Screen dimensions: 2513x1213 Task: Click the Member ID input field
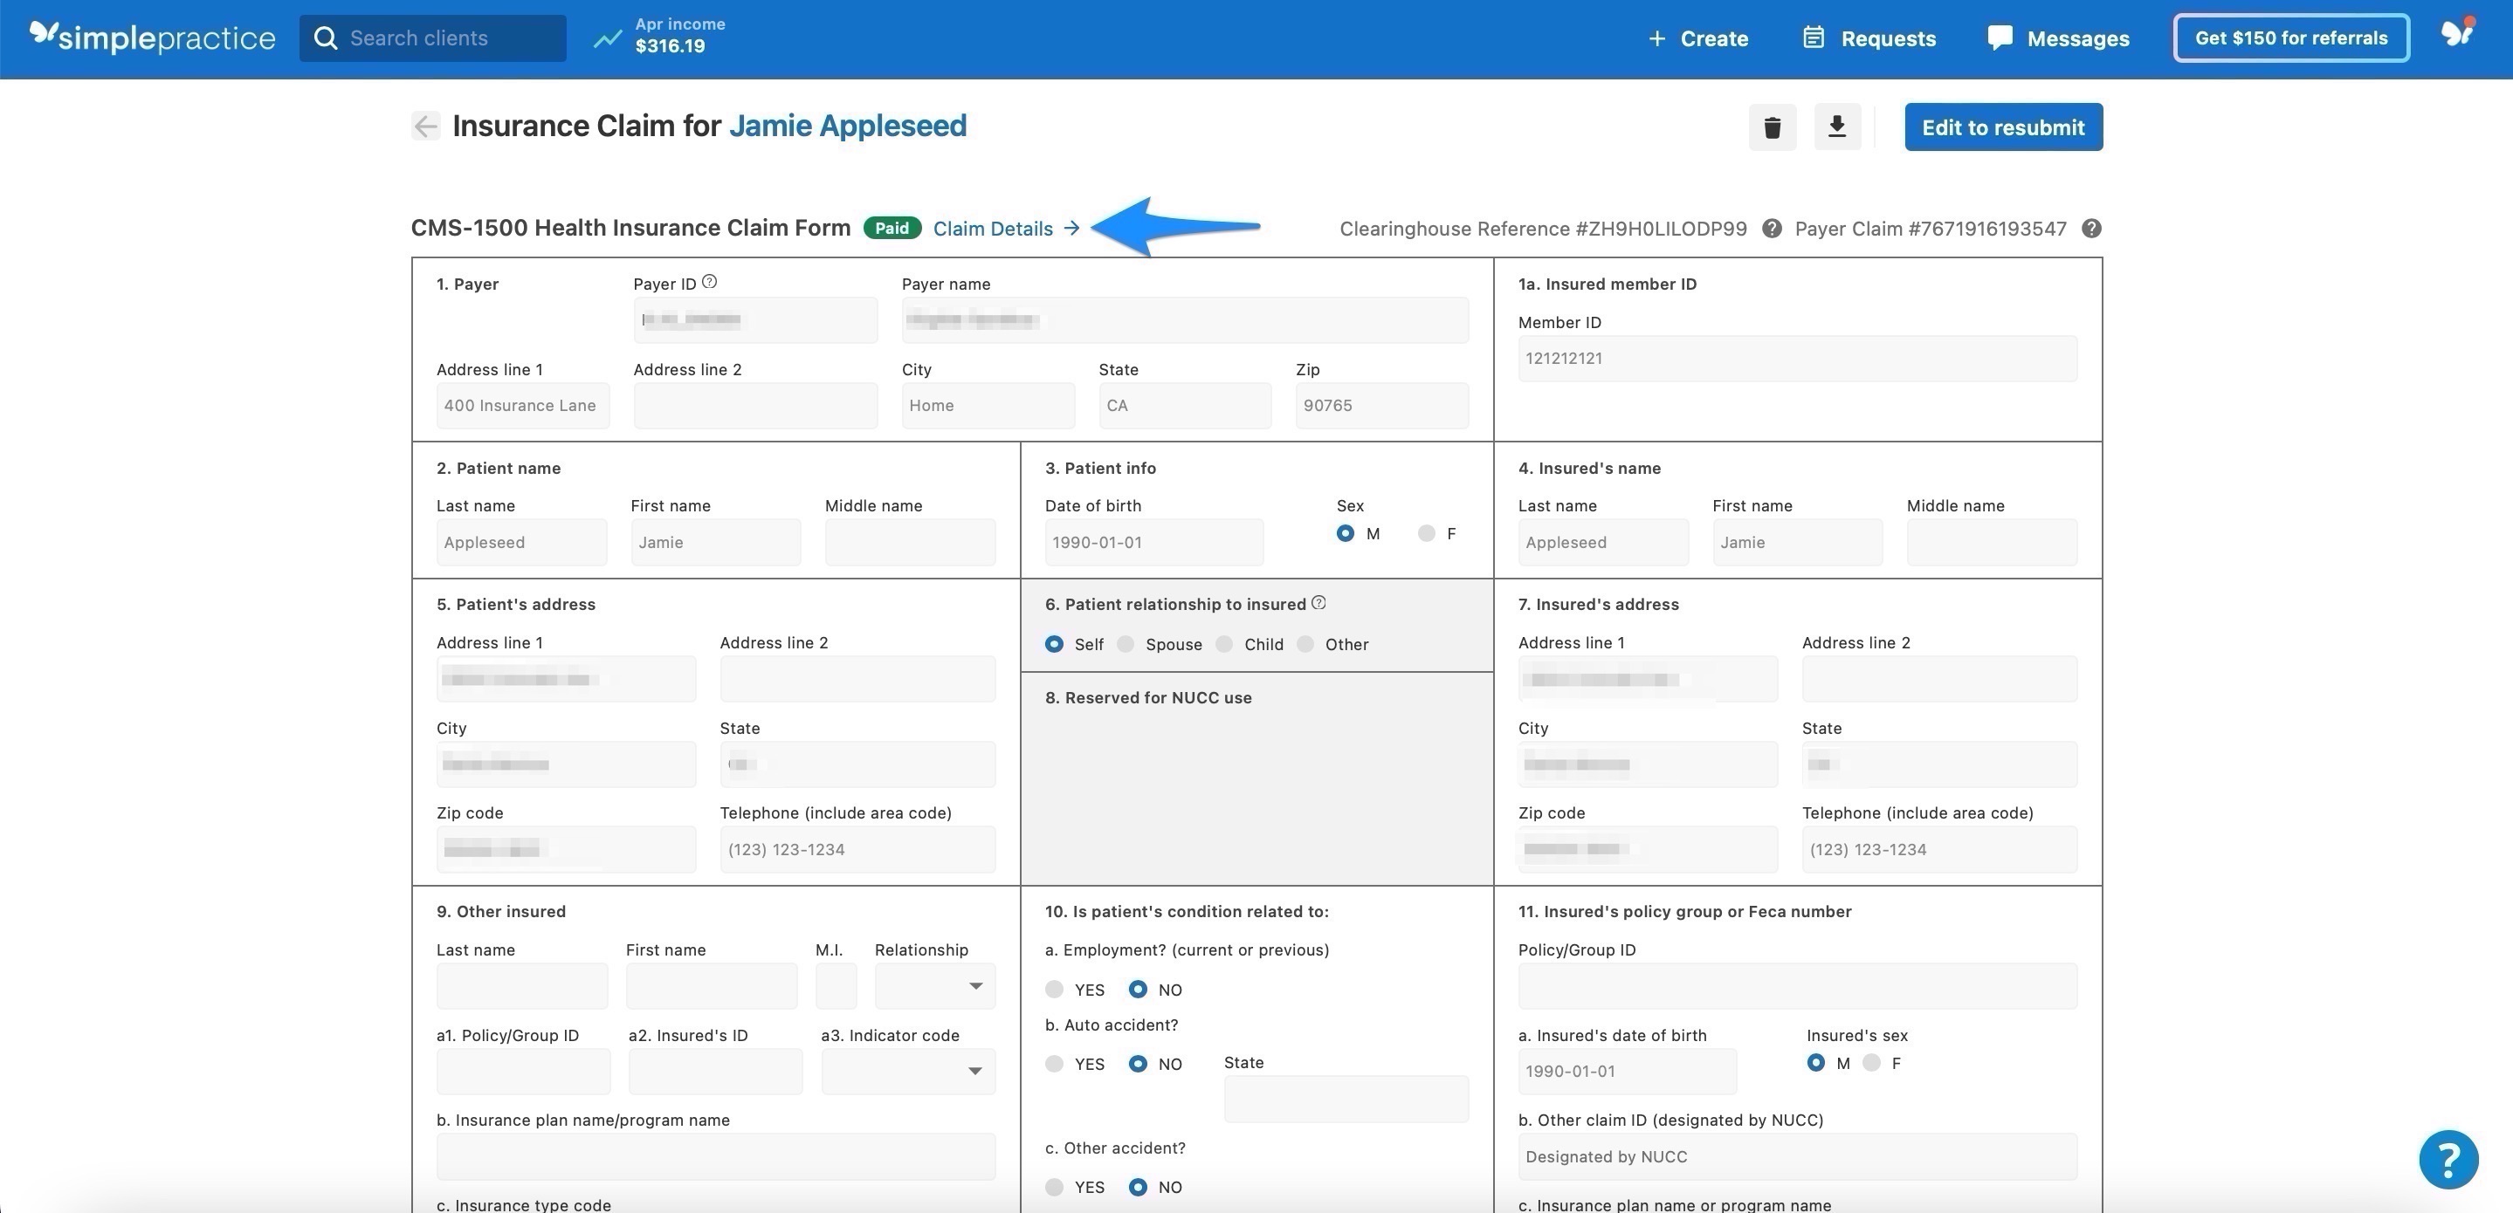(x=1797, y=358)
